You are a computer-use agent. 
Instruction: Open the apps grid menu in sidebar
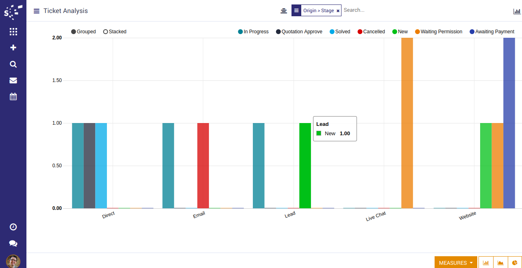13,31
